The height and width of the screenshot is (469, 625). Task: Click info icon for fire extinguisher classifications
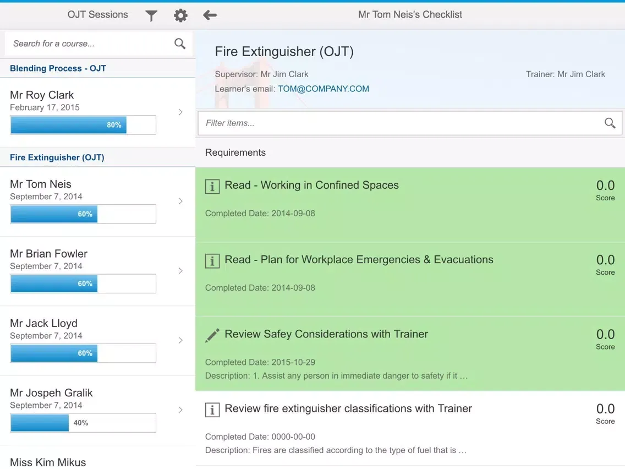pos(212,410)
